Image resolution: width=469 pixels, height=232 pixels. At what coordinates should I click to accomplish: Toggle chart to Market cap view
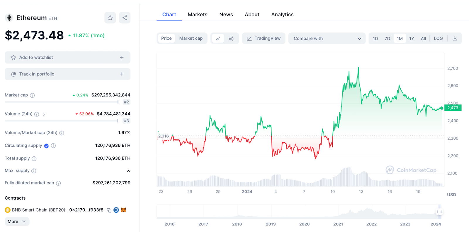(x=191, y=38)
